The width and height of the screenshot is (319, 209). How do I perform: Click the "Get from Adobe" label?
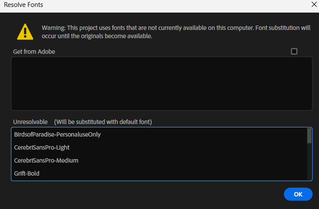(34, 52)
